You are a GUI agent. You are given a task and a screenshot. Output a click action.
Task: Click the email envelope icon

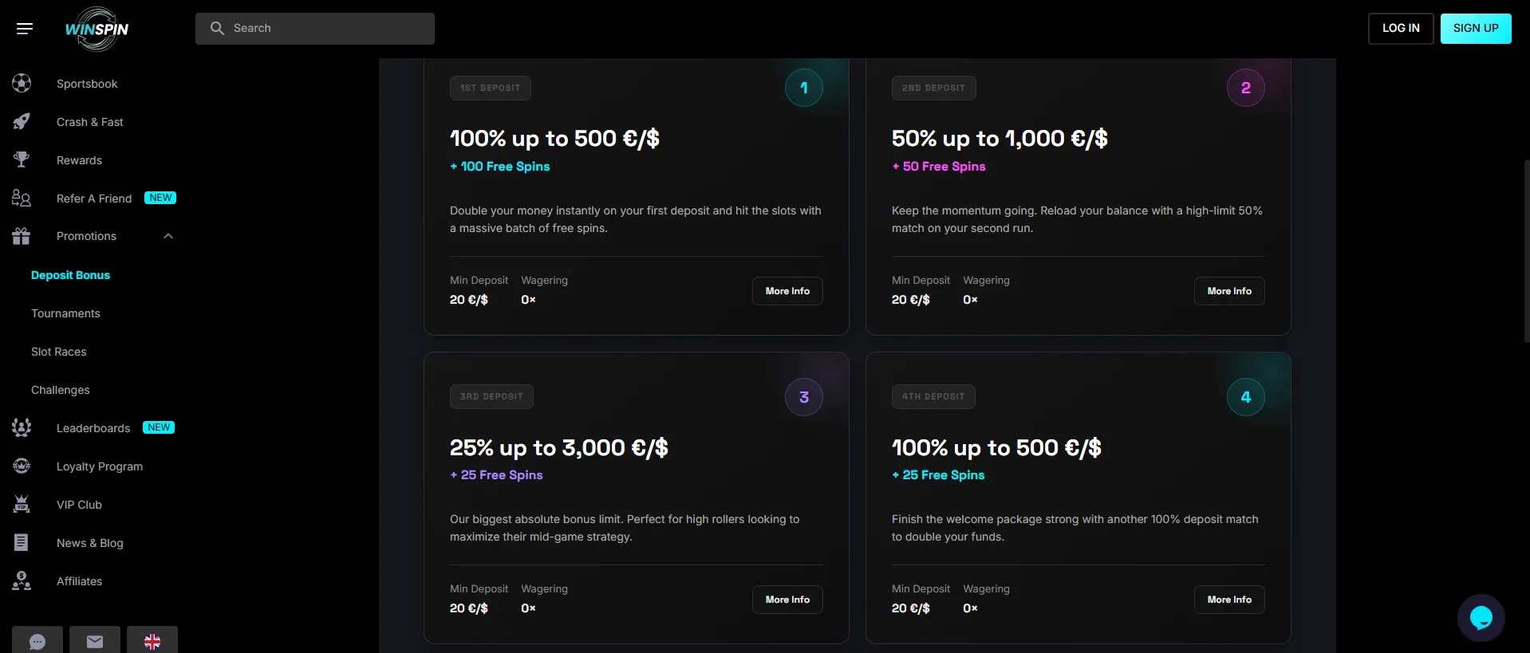(95, 641)
